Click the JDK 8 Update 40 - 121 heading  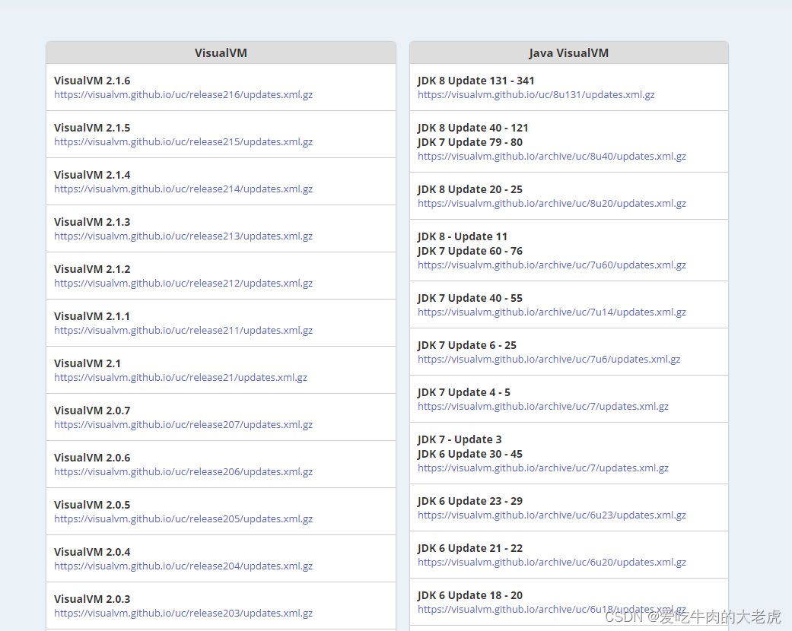click(x=472, y=128)
